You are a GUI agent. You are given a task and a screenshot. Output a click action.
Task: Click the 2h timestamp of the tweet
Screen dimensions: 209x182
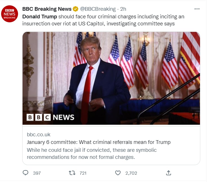click(123, 9)
